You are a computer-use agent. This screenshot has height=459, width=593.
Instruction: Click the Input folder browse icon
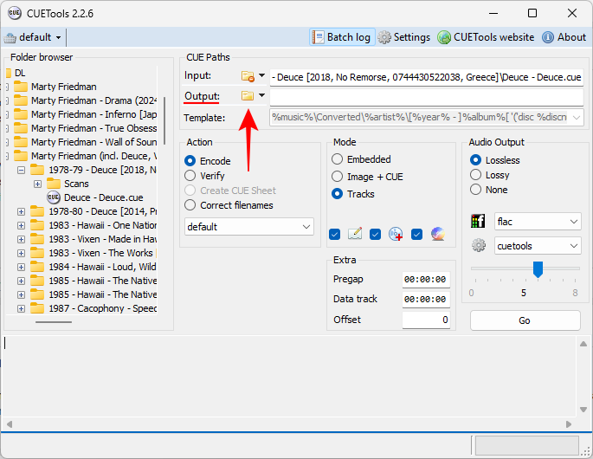coord(248,76)
